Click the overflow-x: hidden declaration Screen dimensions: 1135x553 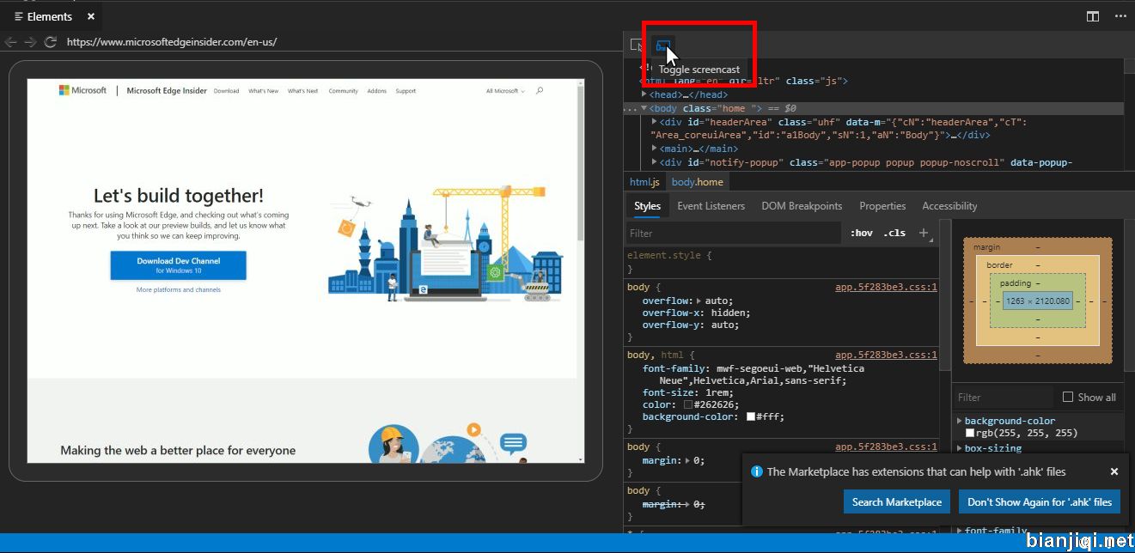[x=696, y=313]
